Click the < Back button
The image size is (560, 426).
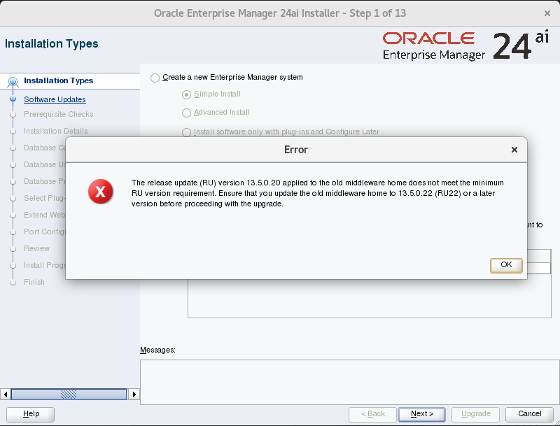point(372,414)
